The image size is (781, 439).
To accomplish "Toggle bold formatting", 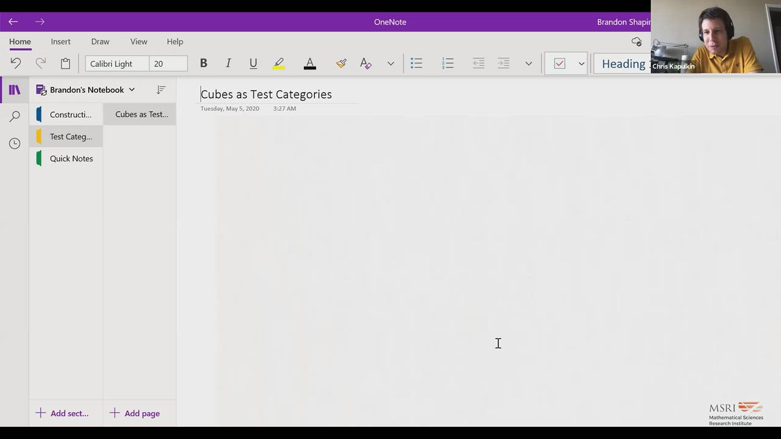I will point(204,63).
